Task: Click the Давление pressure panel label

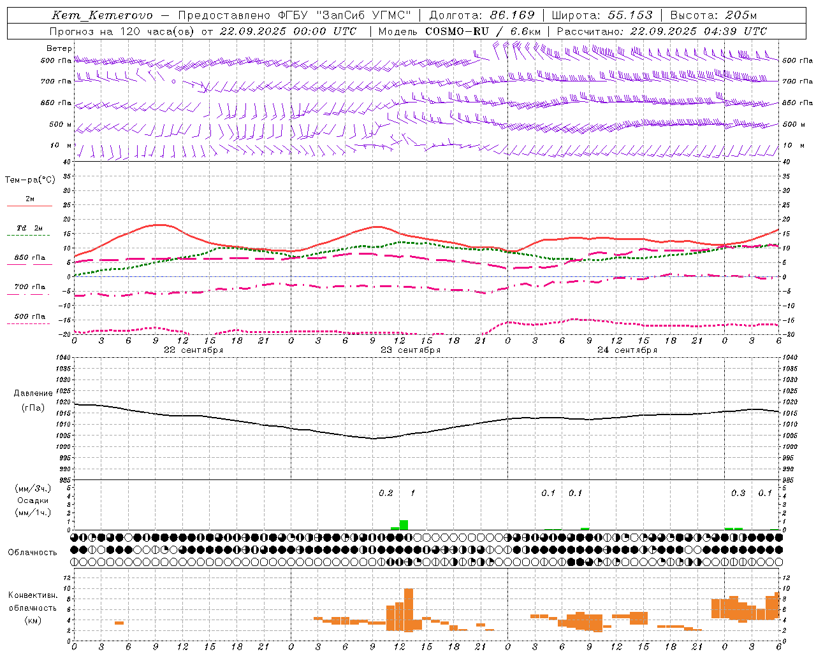Action: 33,393
